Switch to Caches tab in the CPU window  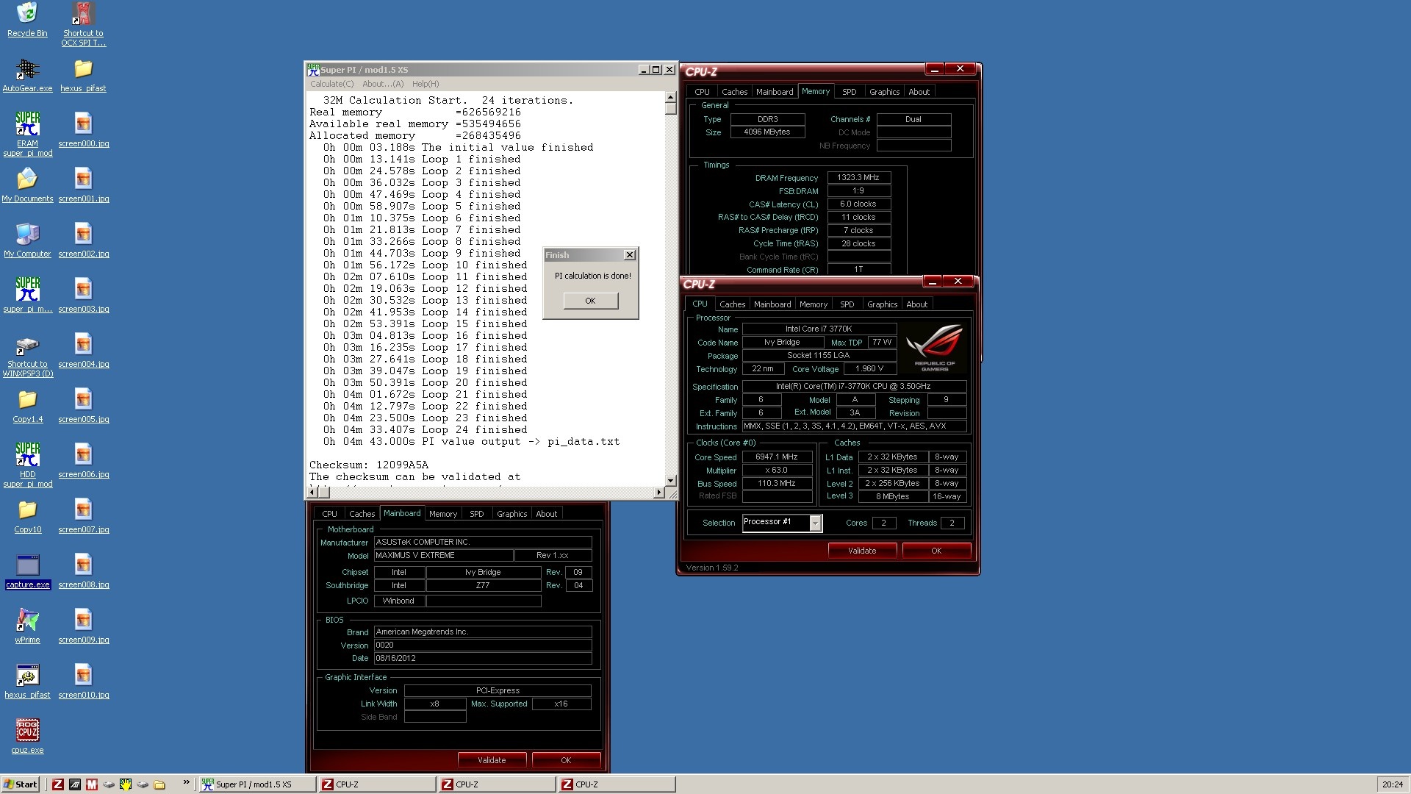tap(732, 304)
